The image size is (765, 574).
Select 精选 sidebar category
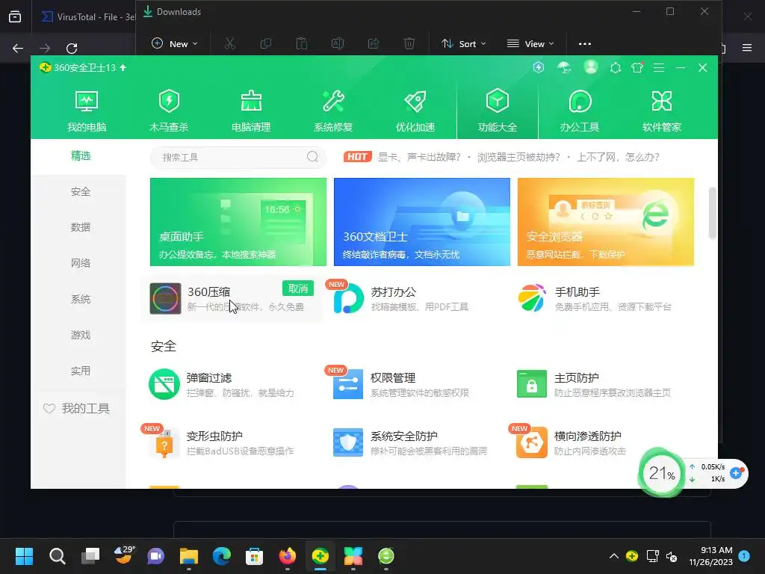pos(81,155)
